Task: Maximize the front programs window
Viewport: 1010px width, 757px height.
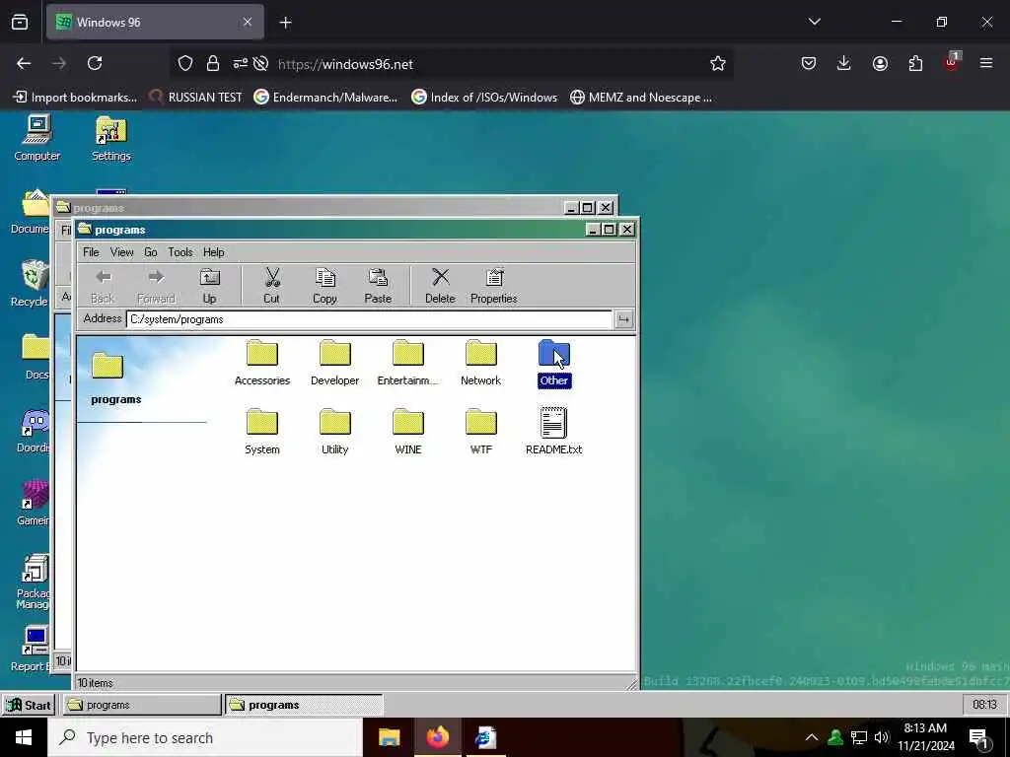Action: click(x=609, y=229)
